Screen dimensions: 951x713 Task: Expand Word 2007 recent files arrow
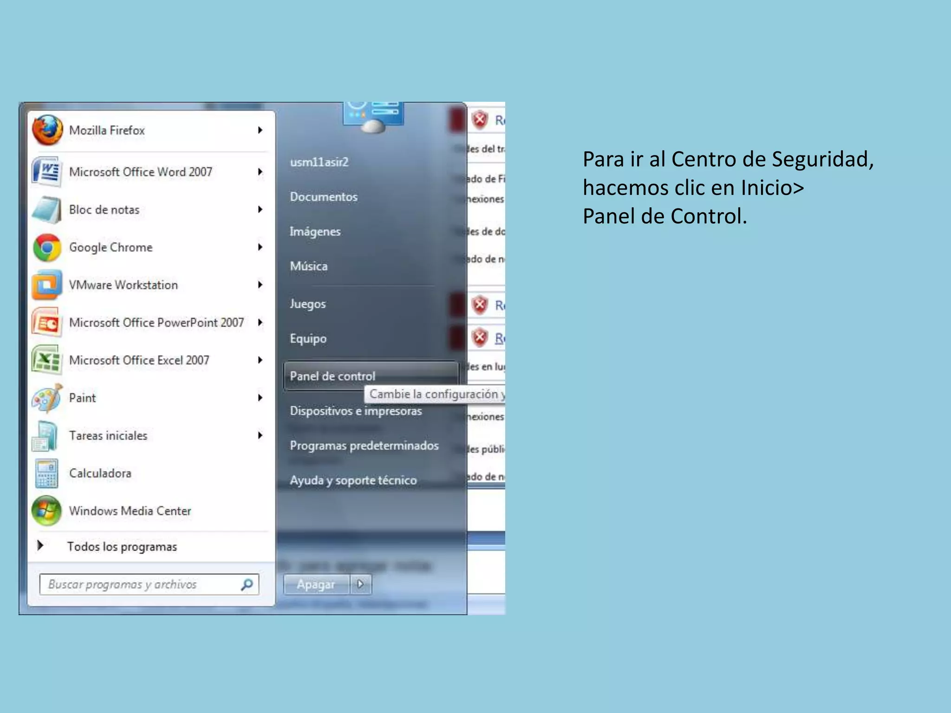tap(261, 172)
